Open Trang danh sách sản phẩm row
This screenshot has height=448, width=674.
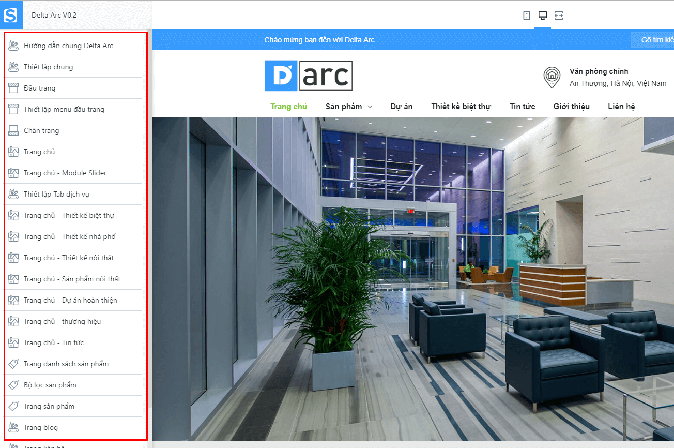tap(73, 364)
